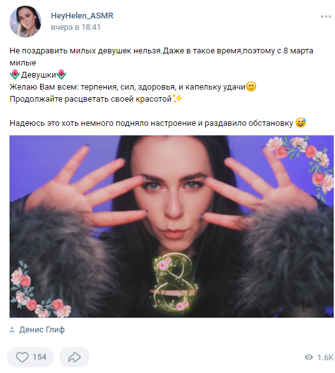Share the post using the arrow icon
This screenshot has height=373, width=335.
pos(74,357)
